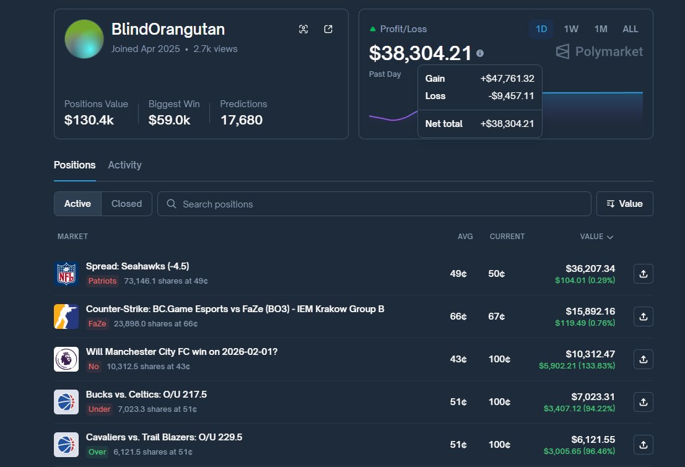Click the green Profit/Loss triangle indicator

click(373, 29)
